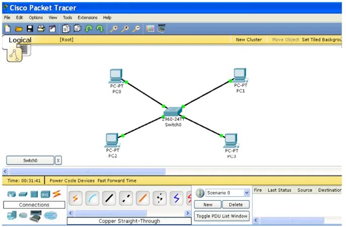Open file with the folder icon
Screen dimensions: 346x227
tap(19, 29)
